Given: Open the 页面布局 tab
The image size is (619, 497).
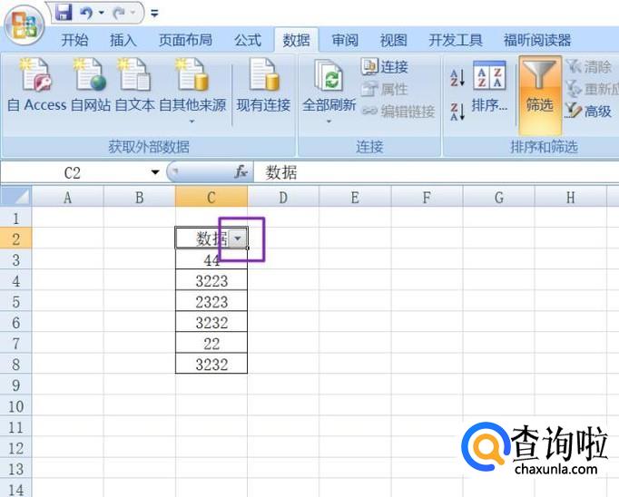Looking at the screenshot, I should [x=185, y=40].
